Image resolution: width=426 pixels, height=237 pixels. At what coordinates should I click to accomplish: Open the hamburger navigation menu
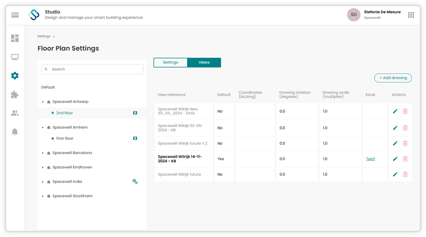(x=15, y=15)
